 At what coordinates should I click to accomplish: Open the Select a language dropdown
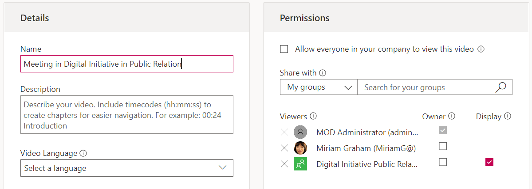126,168
